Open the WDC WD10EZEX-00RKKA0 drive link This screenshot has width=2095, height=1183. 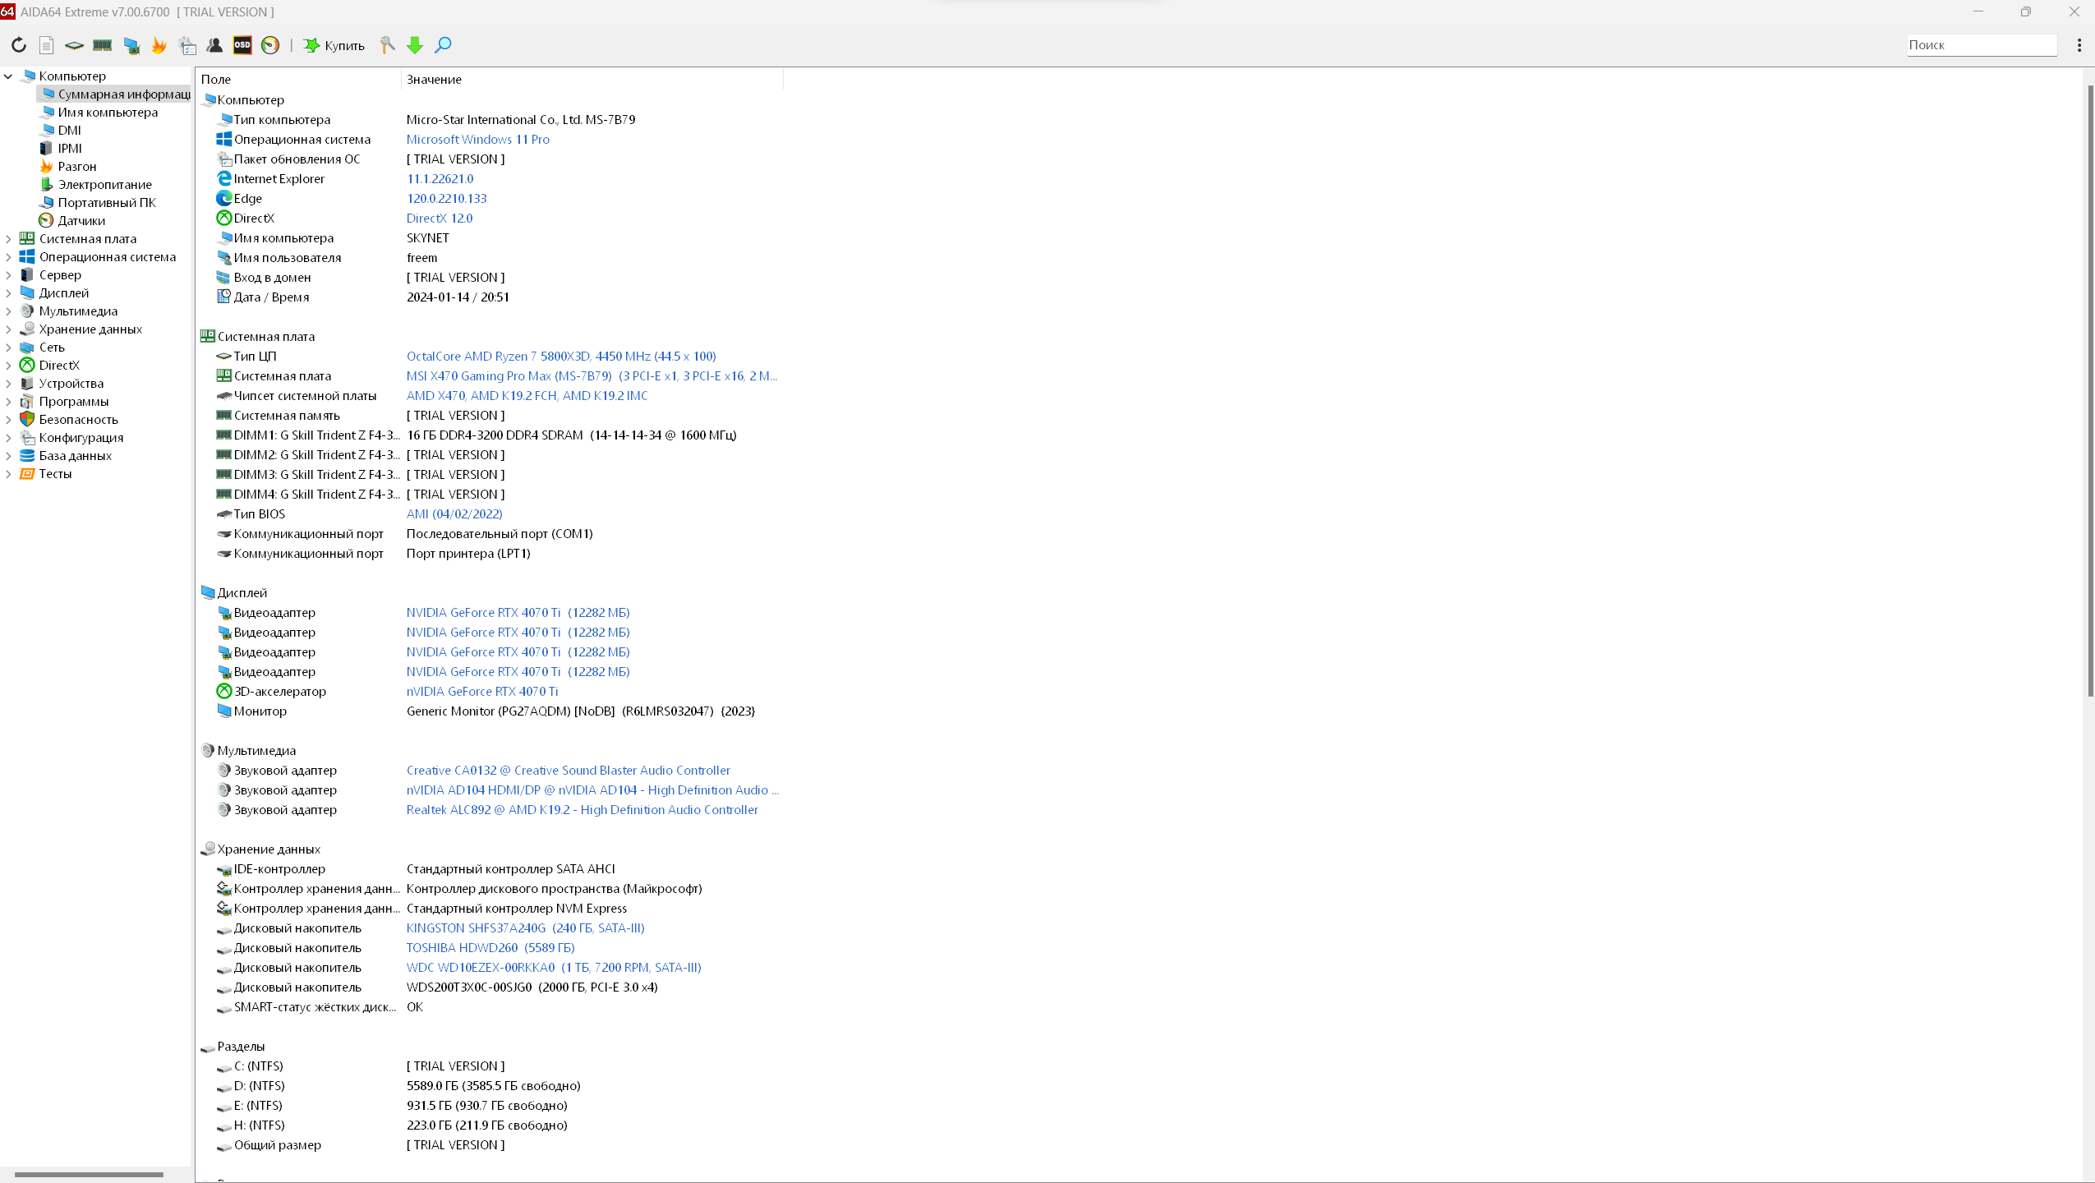[554, 968]
